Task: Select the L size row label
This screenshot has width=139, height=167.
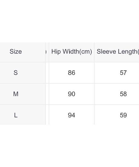Action: tap(16, 115)
